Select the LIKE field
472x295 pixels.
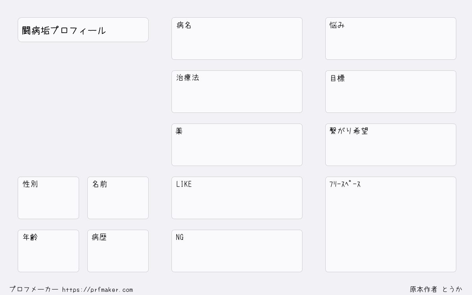tap(237, 198)
